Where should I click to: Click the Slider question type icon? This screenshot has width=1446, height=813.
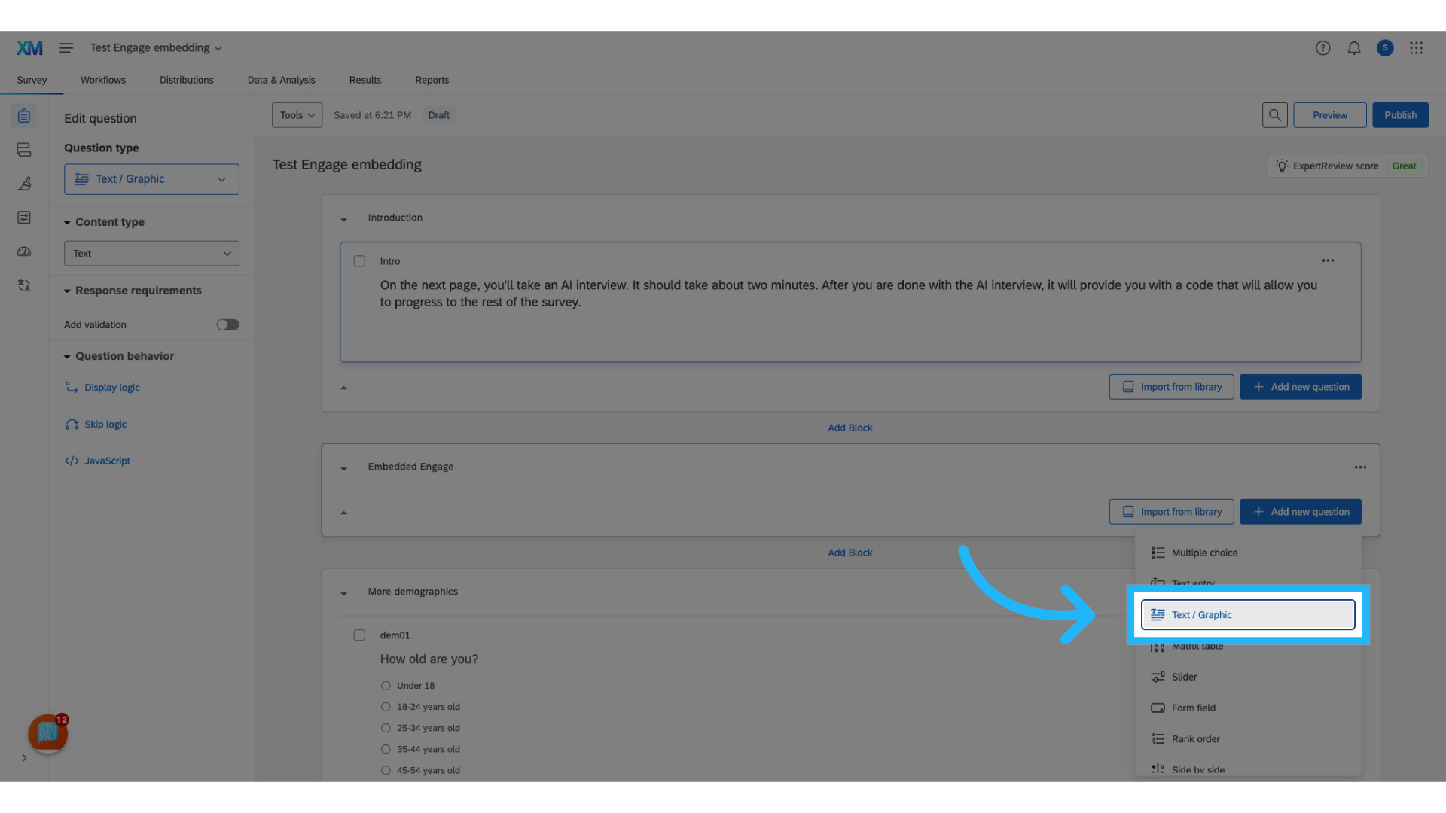[x=1158, y=677]
